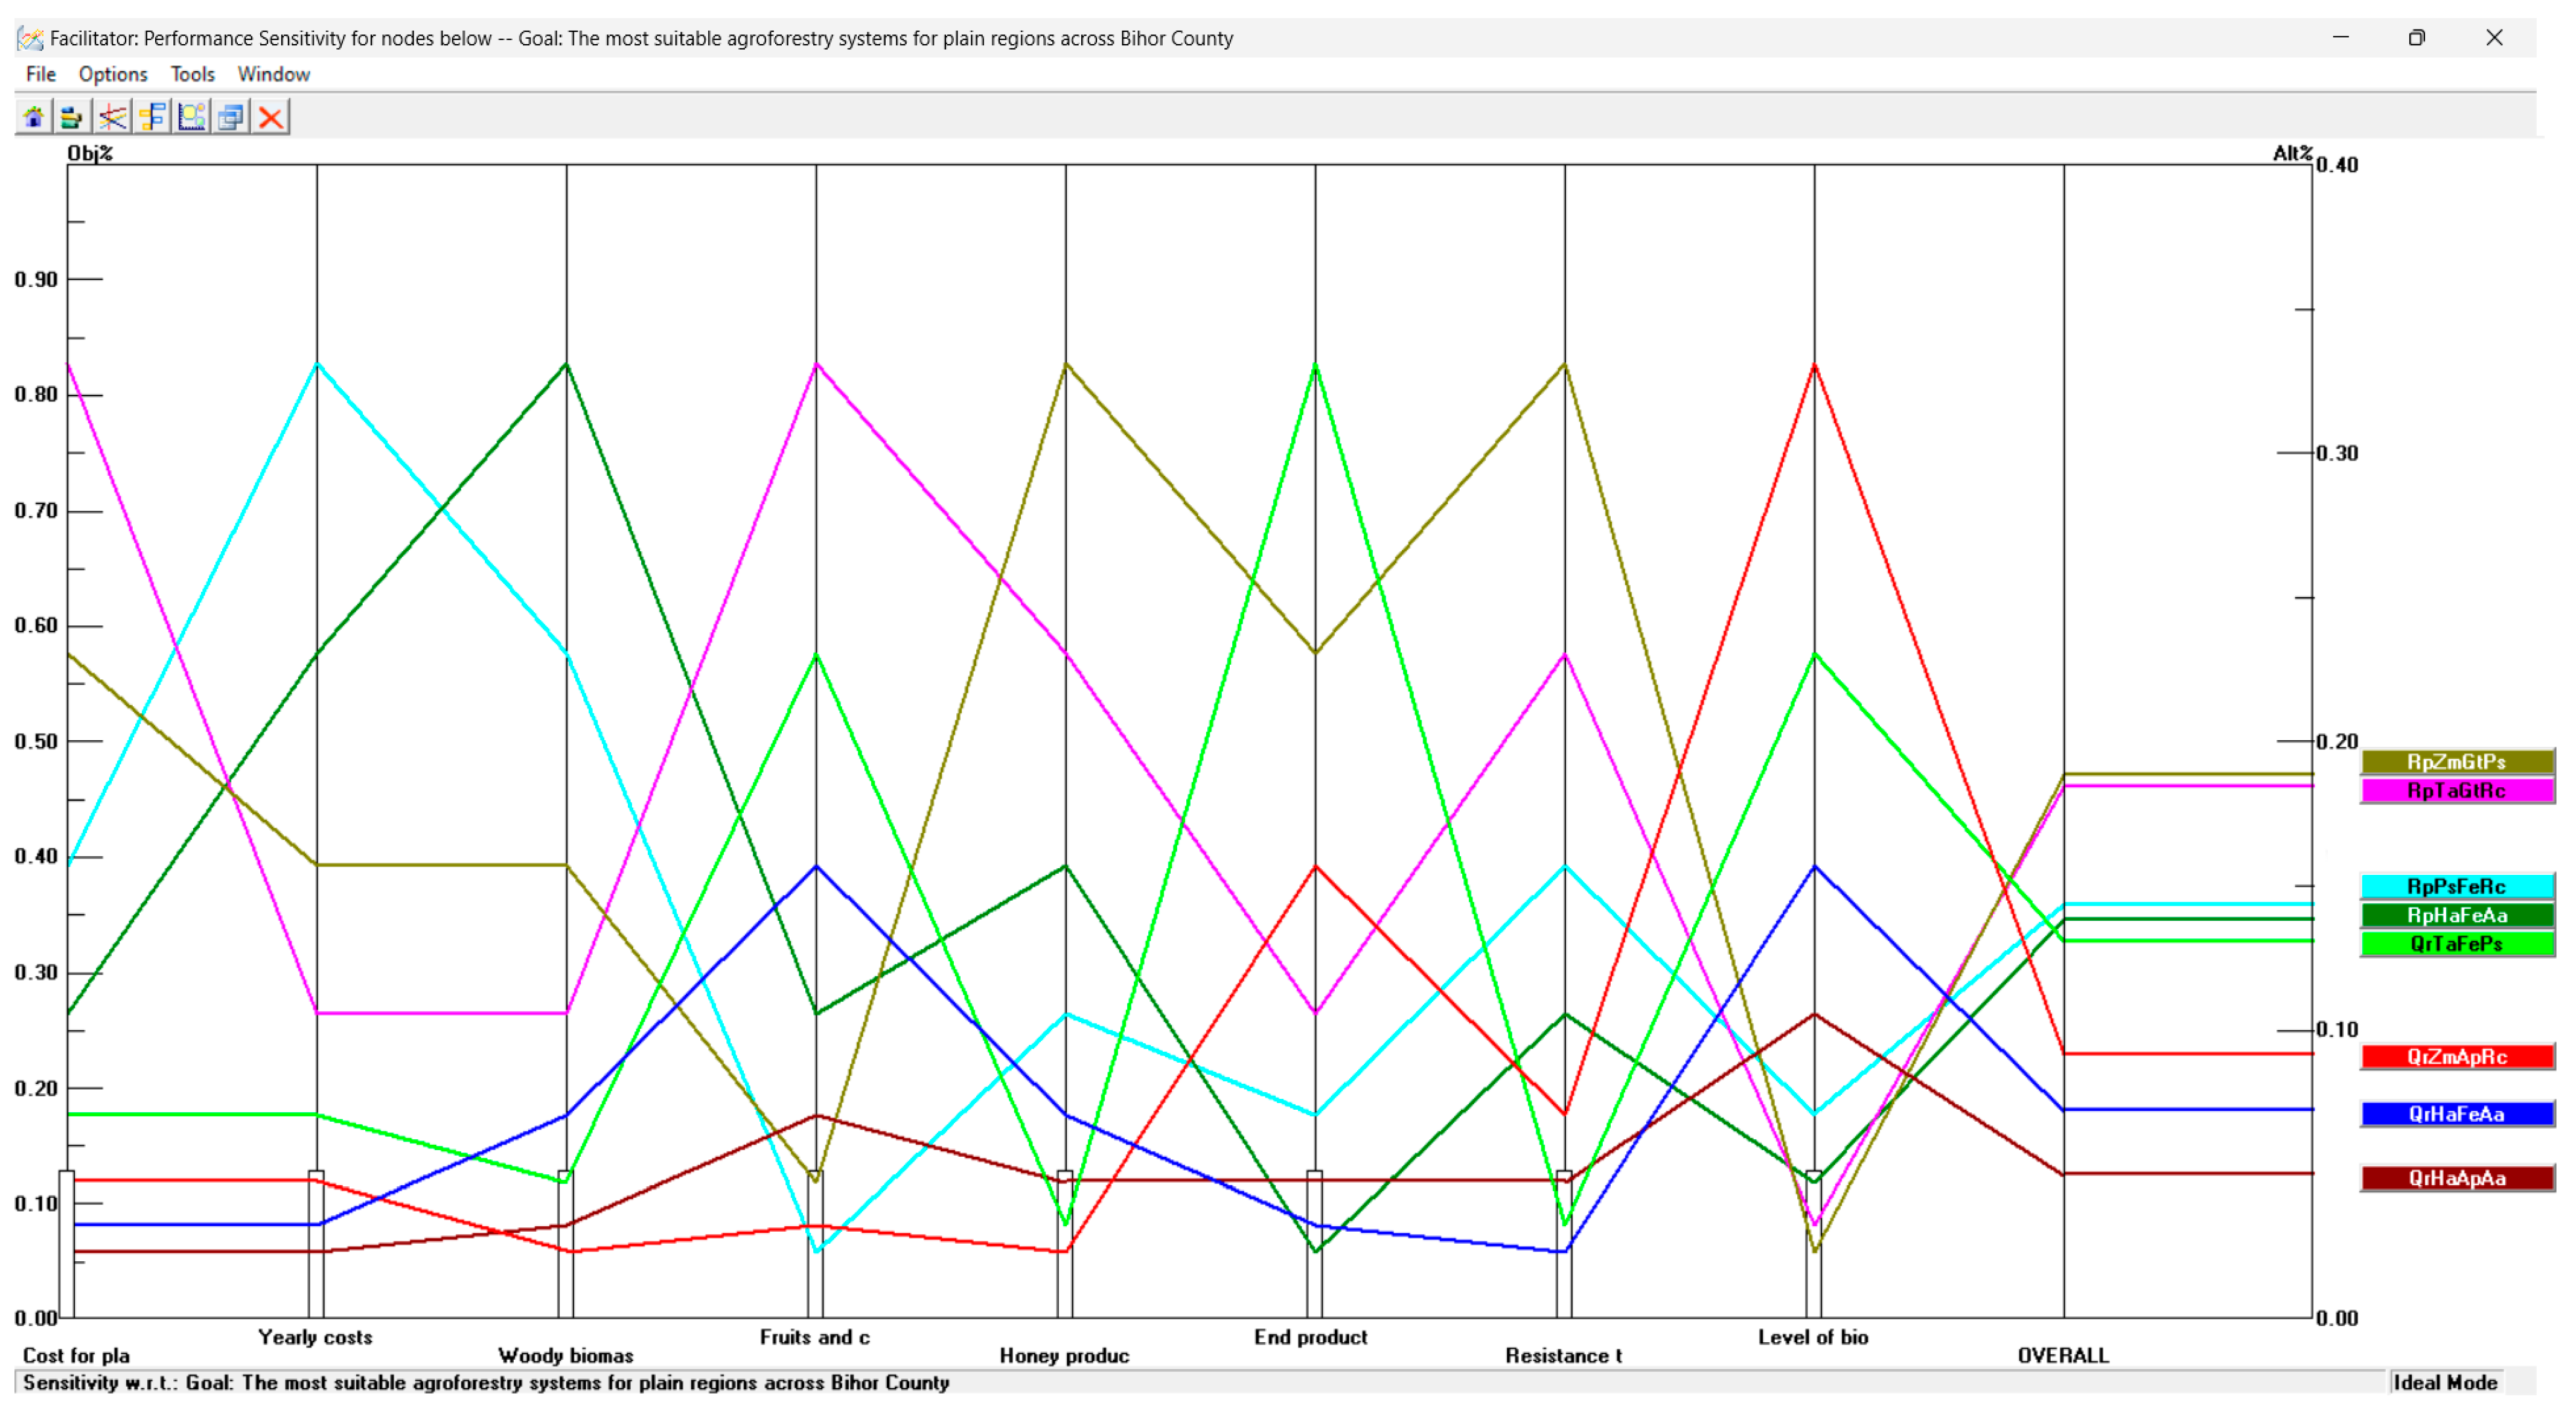Click the 'Resistance t' objective weight bar
The width and height of the screenshot is (2576, 1411).
click(x=1564, y=1244)
